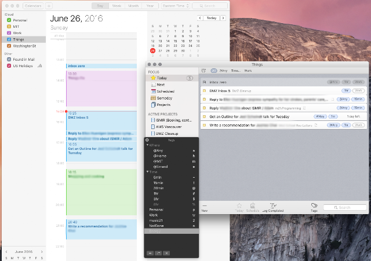The image size is (371, 261).
Task: Go to the next day with right arrow
Action: (223, 18)
